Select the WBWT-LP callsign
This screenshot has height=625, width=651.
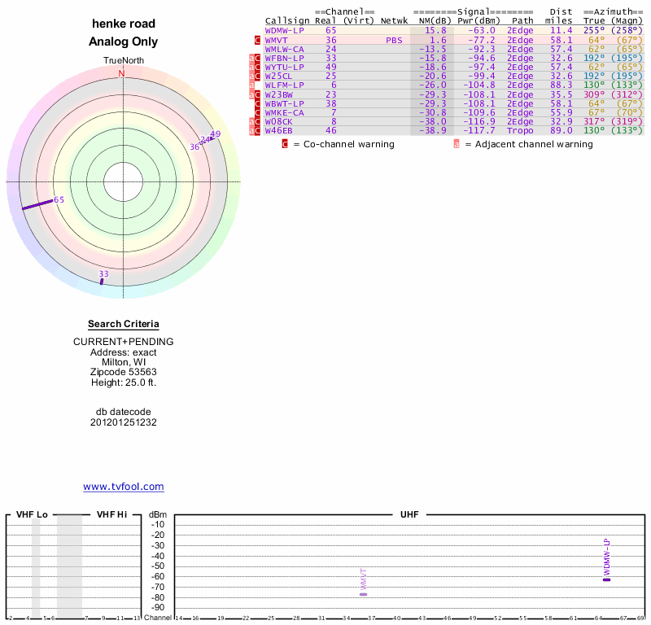click(x=284, y=104)
